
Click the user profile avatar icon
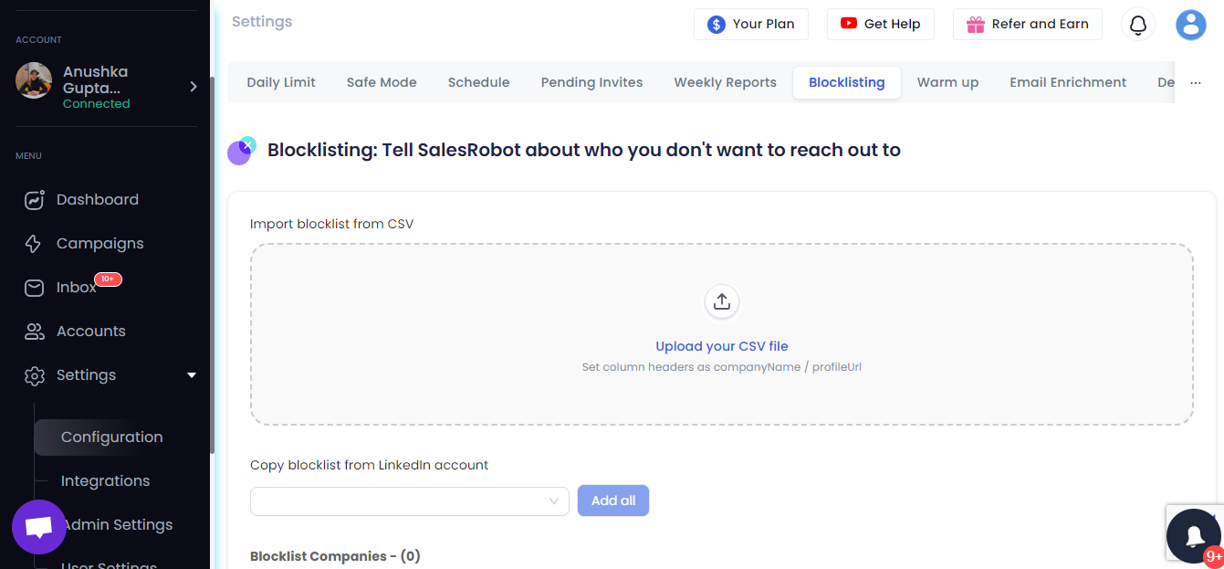(x=1190, y=25)
